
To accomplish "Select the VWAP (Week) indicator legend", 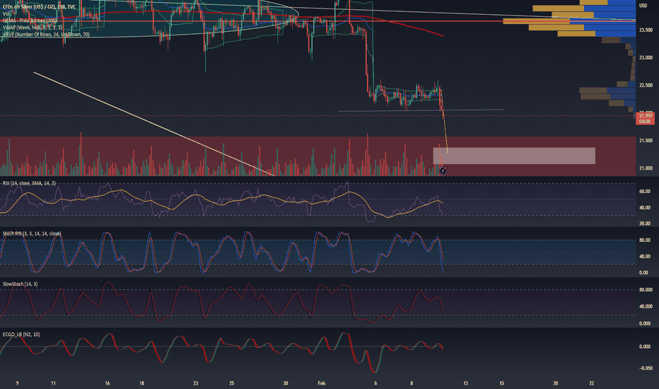I will pyautogui.click(x=32, y=28).
